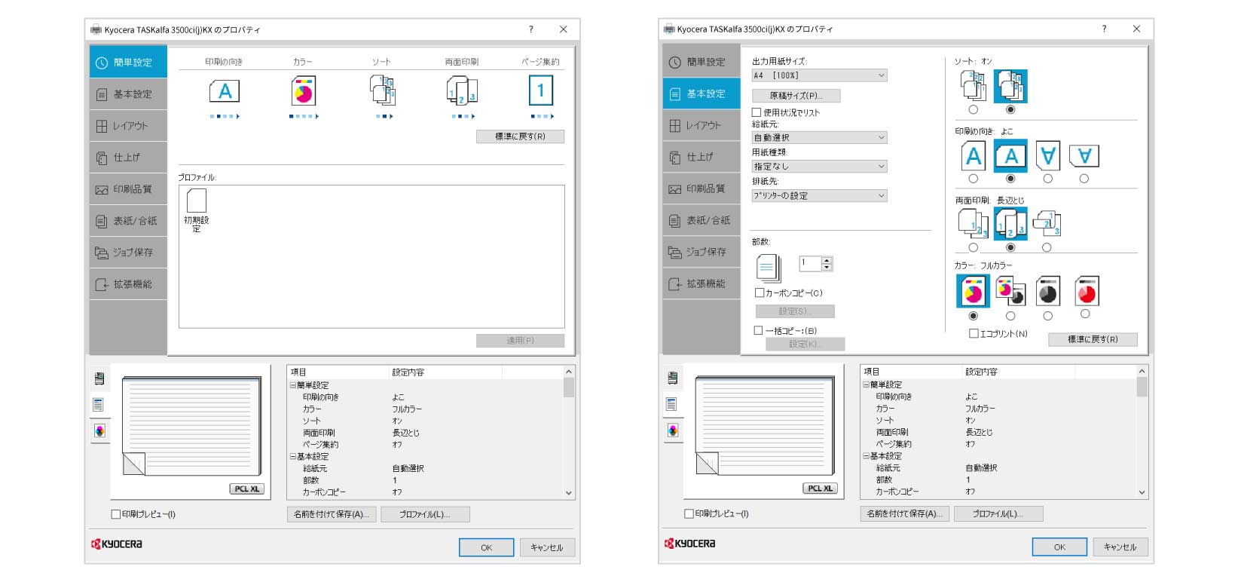1238x582 pixels.
Task: Tick 印刷プレビュー checkbox in the right window
Action: click(x=689, y=513)
